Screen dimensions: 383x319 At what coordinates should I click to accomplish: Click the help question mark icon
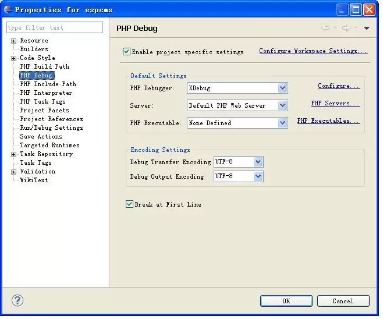pyautogui.click(x=17, y=301)
